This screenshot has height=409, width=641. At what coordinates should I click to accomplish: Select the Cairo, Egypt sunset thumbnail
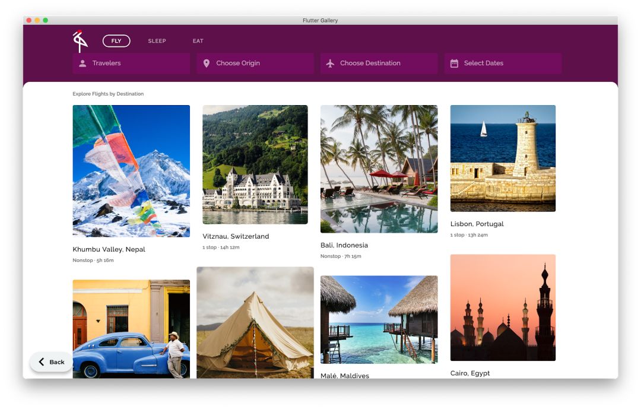point(503,307)
